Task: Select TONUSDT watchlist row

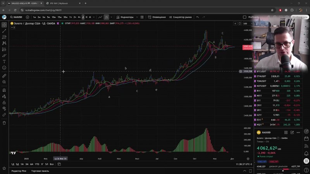Action: [278, 81]
